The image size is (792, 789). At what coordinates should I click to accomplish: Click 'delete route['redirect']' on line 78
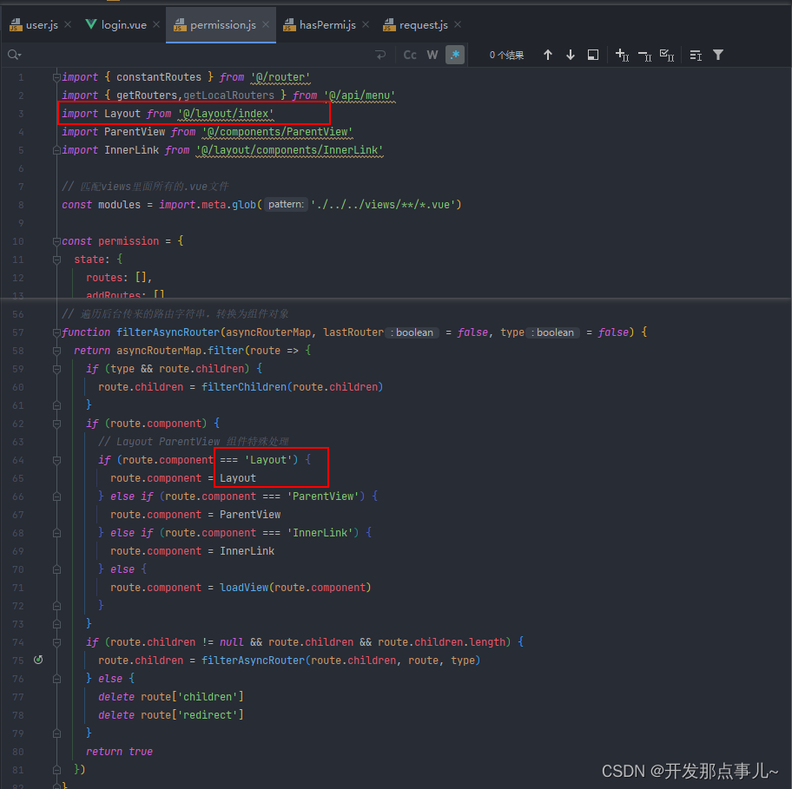[x=171, y=715]
